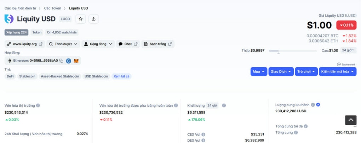Open Kiếm tiền mã hóa dropdown
The width and height of the screenshot is (361, 143).
[x=338, y=71]
